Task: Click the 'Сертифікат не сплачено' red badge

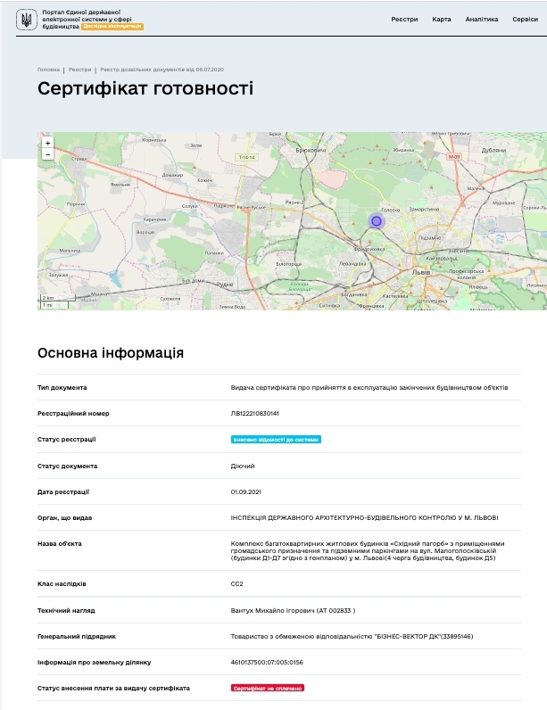Action: 267,688
